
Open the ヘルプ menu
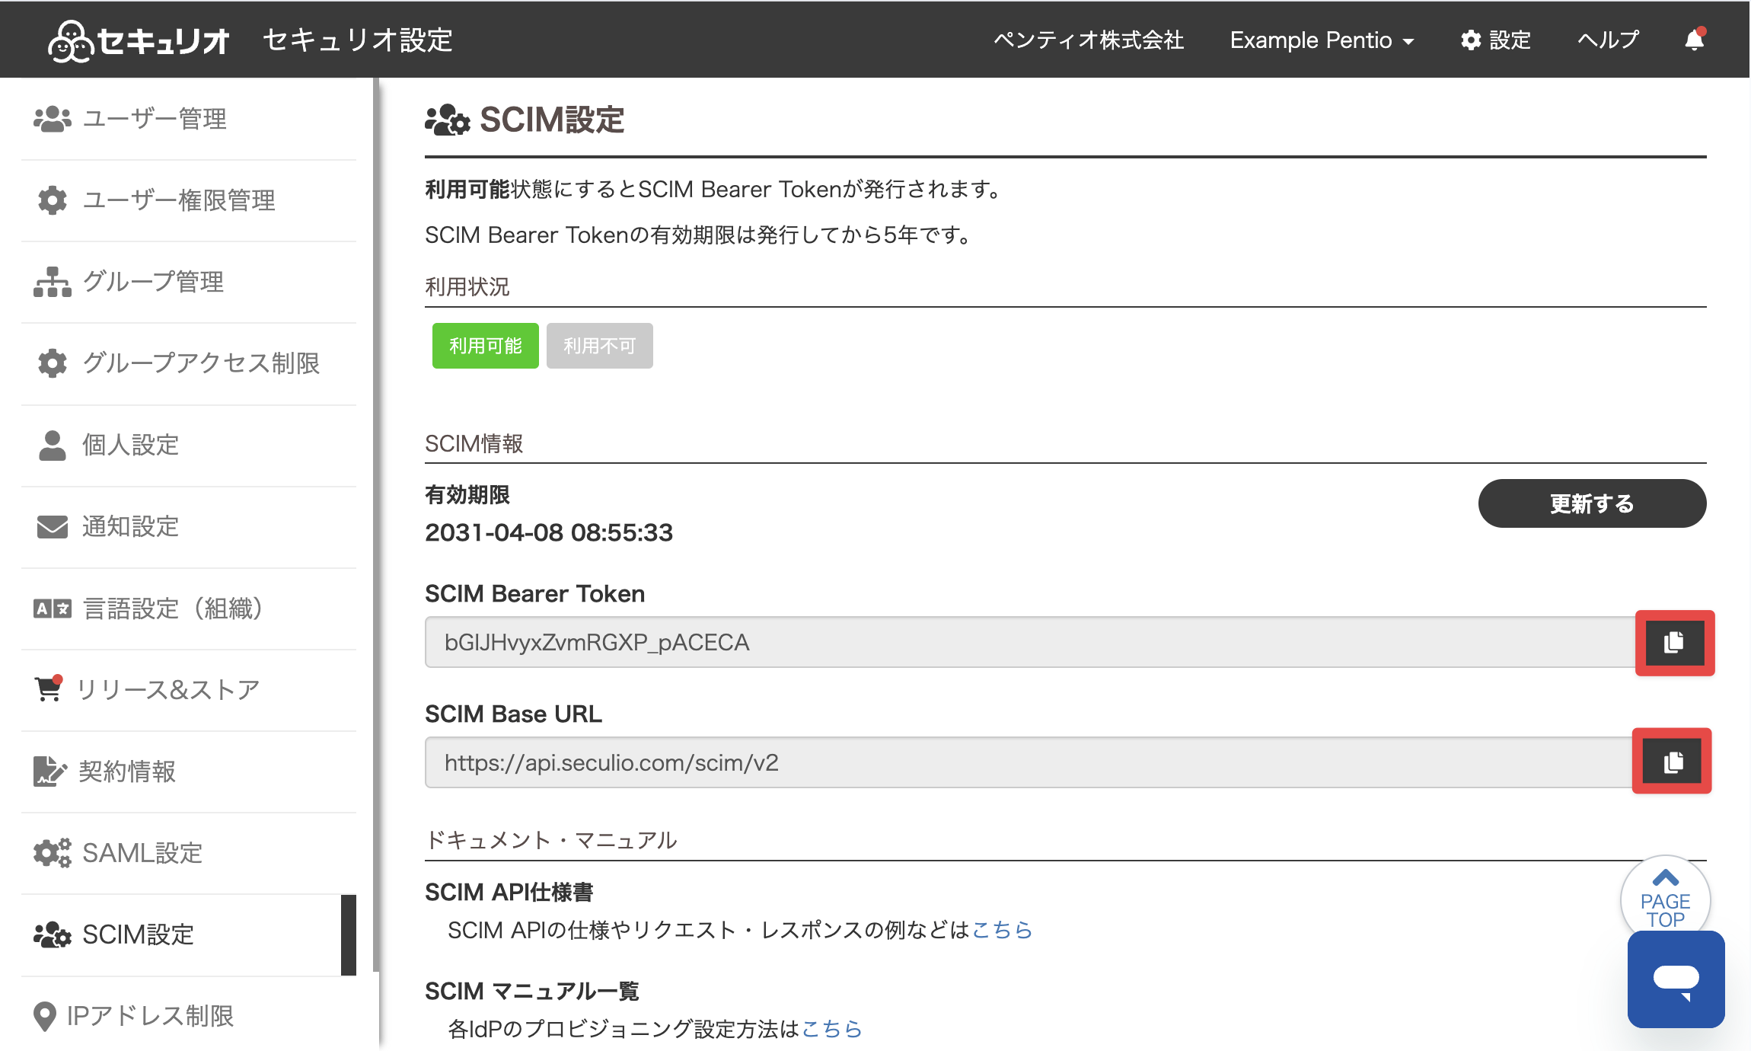pos(1608,40)
